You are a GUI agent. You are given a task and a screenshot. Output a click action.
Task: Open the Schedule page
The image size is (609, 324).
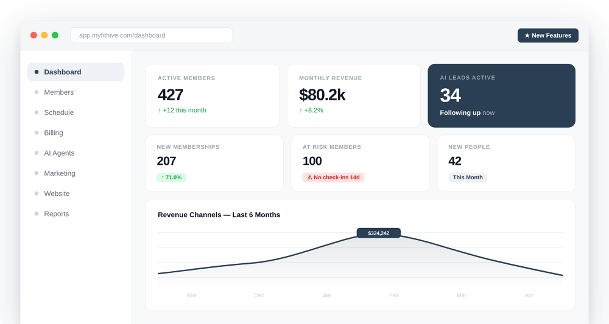(x=58, y=112)
